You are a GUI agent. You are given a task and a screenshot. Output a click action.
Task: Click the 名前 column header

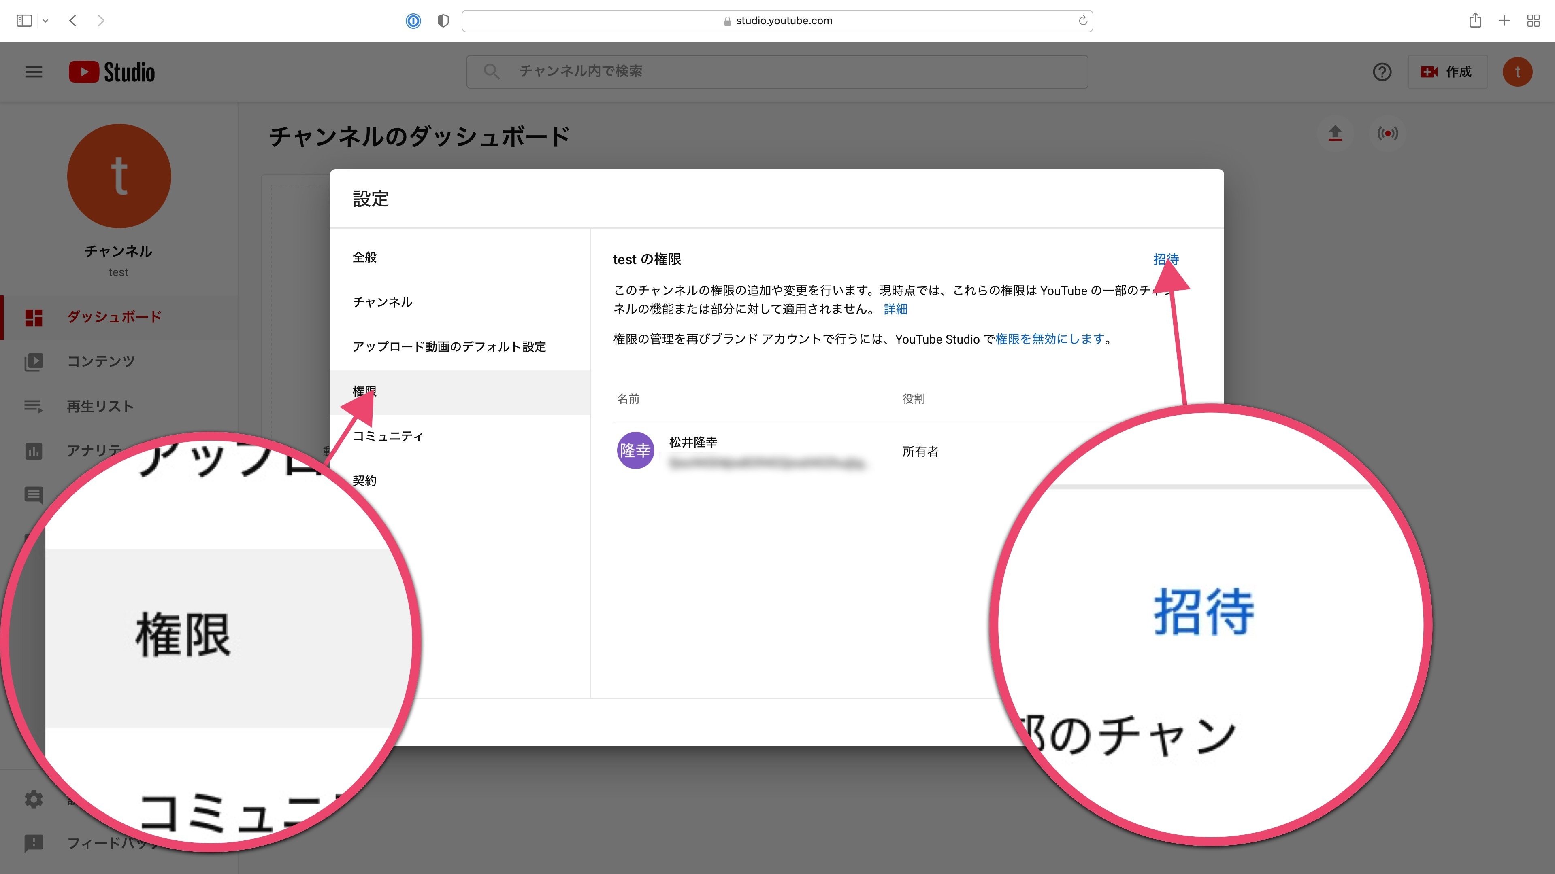[x=628, y=399]
